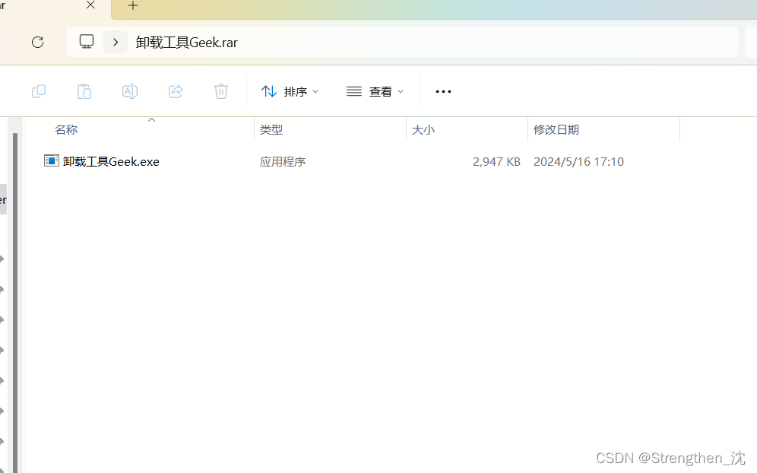Click the 卸载工具Geek.rar address path
The width and height of the screenshot is (757, 473).
click(x=187, y=43)
